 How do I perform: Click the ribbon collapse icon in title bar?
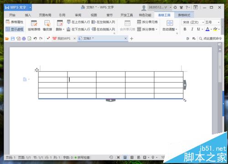click(196, 7)
